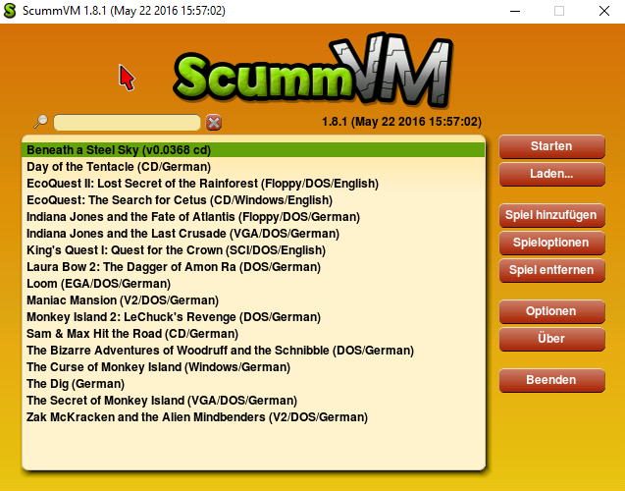This screenshot has width=625, height=491.
Task: Select The Dig (German) entry
Action: point(253,384)
